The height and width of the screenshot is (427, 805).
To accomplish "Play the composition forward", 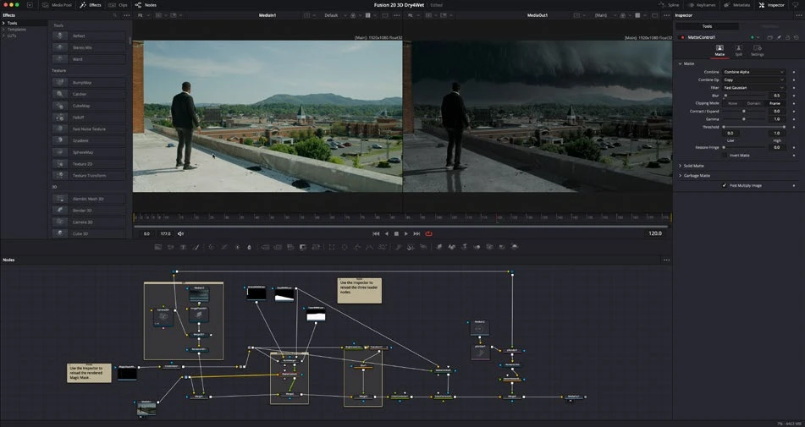I will click(x=406, y=233).
